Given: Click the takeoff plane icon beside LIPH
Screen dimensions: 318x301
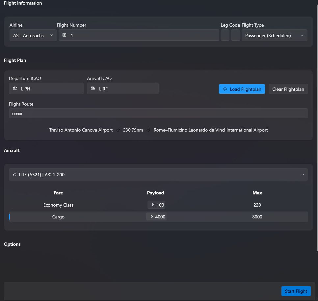Looking at the screenshot, I should tap(15, 88).
